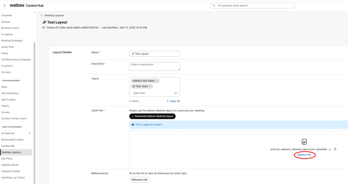This screenshot has height=184, width=348.
Task: Go back using Desktop Layouts chevron
Action: [x=42, y=15]
